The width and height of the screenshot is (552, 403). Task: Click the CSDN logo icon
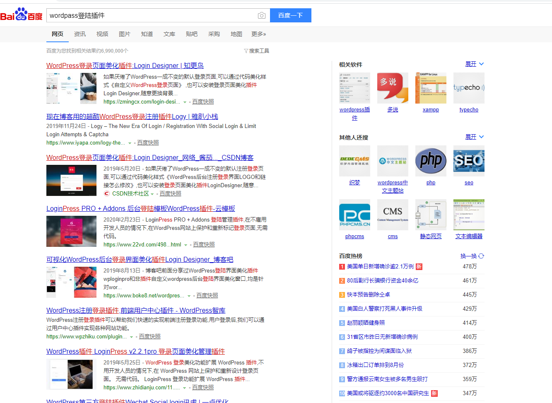107,193
